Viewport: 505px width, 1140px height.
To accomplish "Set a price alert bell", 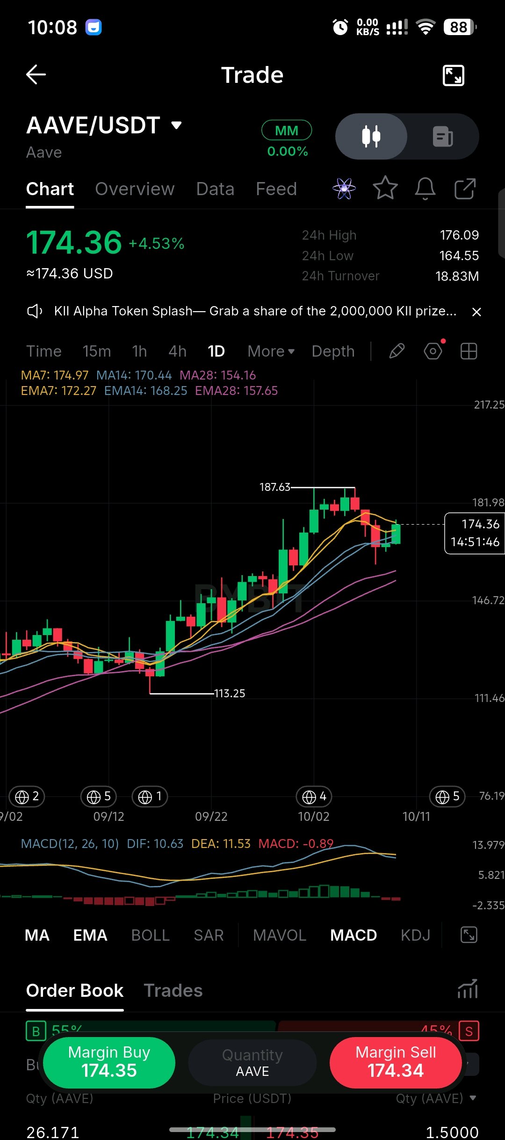I will tap(426, 189).
